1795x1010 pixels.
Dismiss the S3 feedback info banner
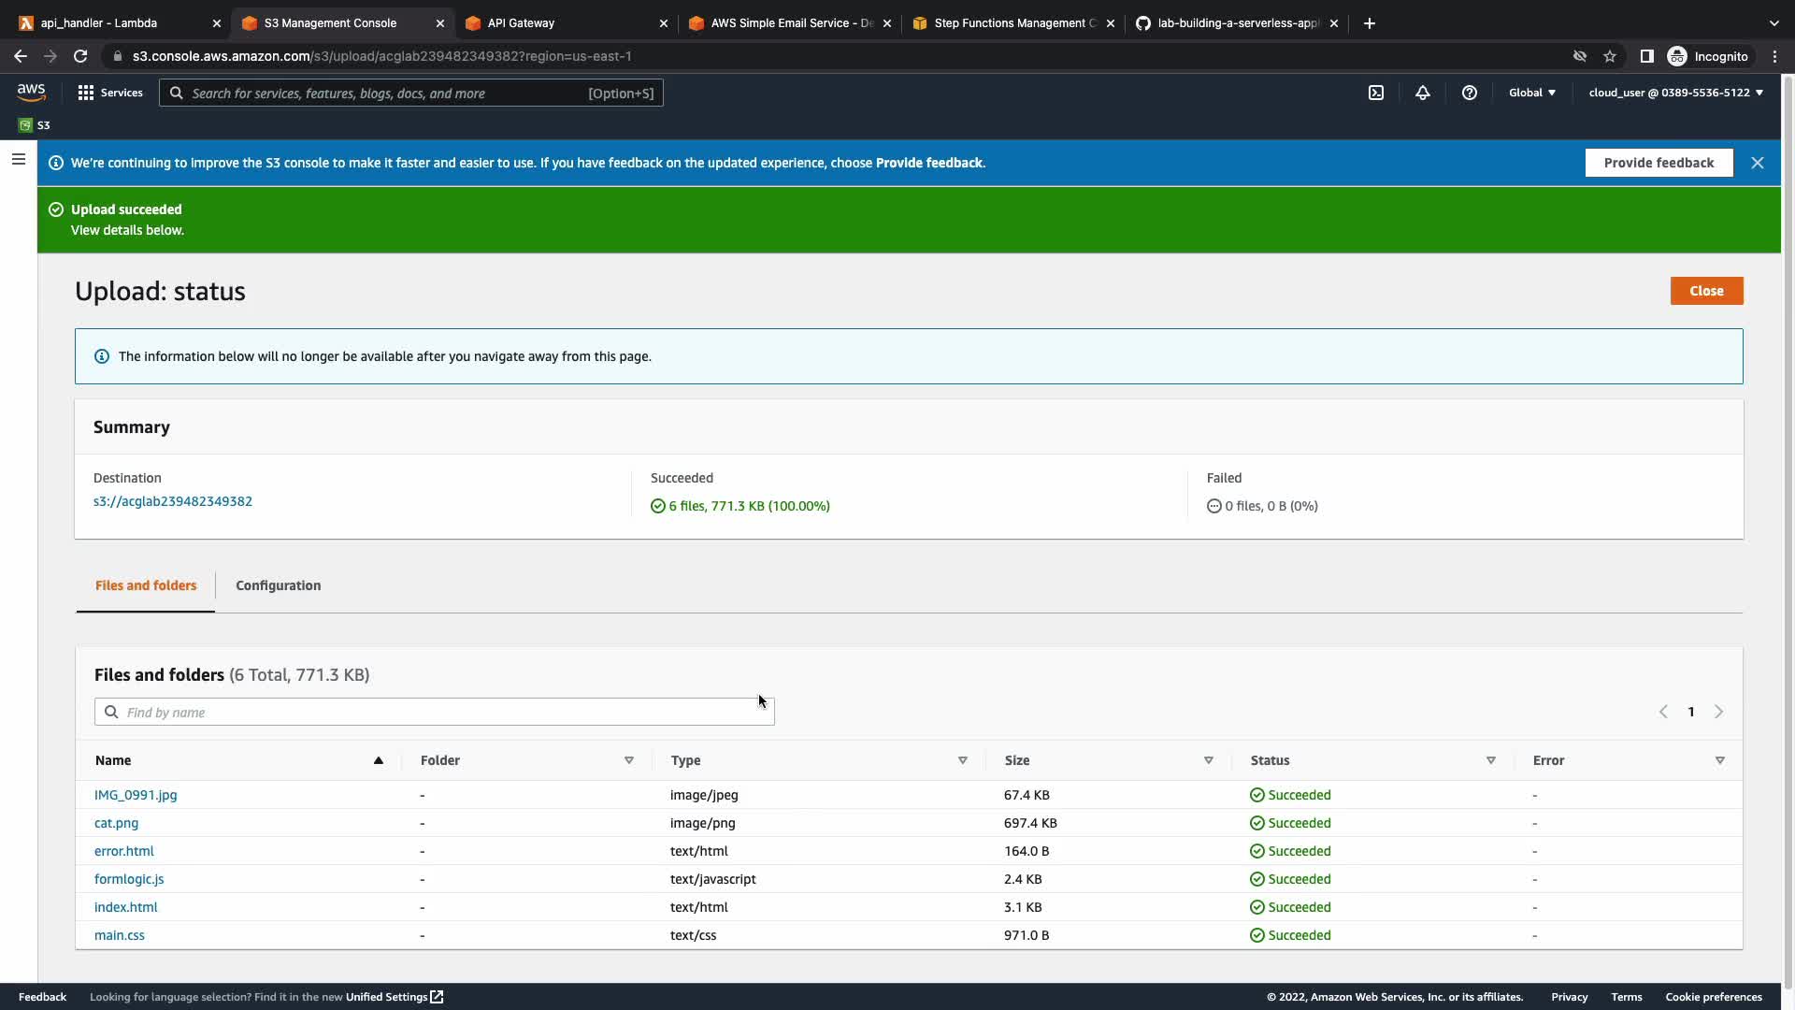(1757, 163)
